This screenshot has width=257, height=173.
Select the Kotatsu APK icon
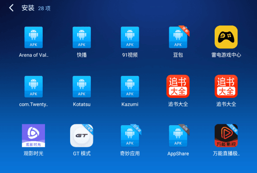[x=82, y=86]
